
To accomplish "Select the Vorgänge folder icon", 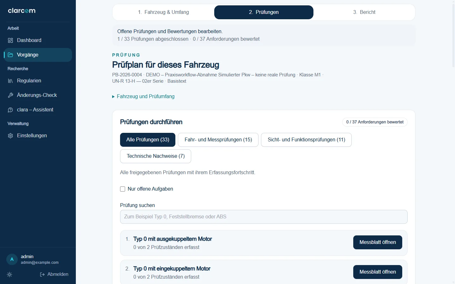I will 10,55.
